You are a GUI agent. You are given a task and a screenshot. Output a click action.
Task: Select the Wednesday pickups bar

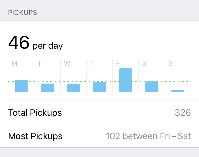(x=73, y=88)
